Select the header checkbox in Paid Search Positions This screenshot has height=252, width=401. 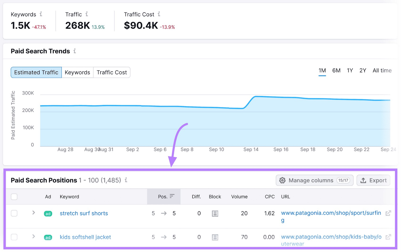14,197
